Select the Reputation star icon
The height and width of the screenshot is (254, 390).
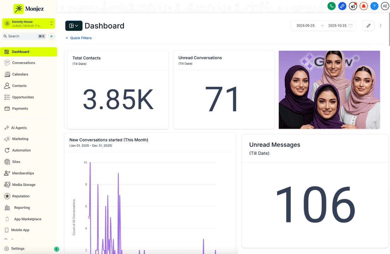click(x=8, y=196)
